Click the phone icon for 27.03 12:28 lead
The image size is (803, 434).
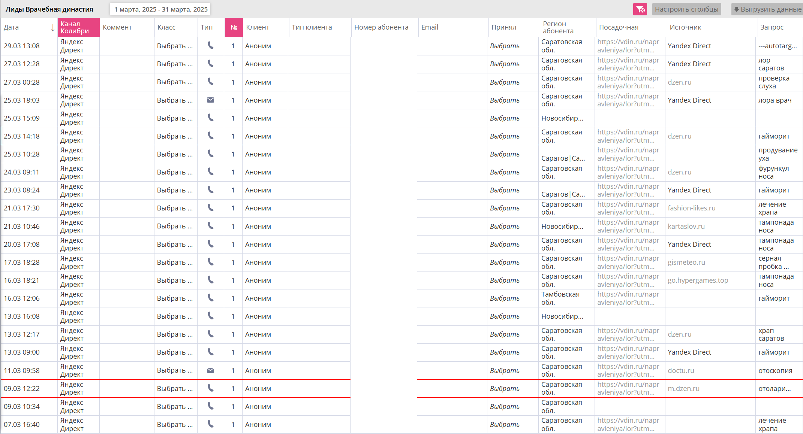click(211, 64)
